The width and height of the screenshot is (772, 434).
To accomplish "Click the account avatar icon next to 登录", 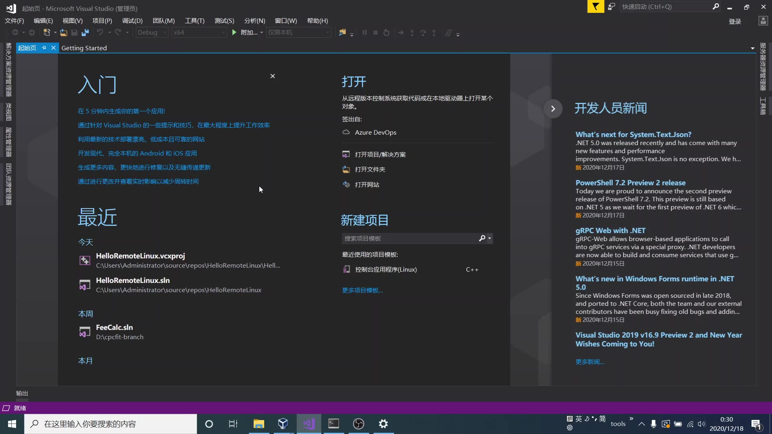I will pyautogui.click(x=763, y=21).
